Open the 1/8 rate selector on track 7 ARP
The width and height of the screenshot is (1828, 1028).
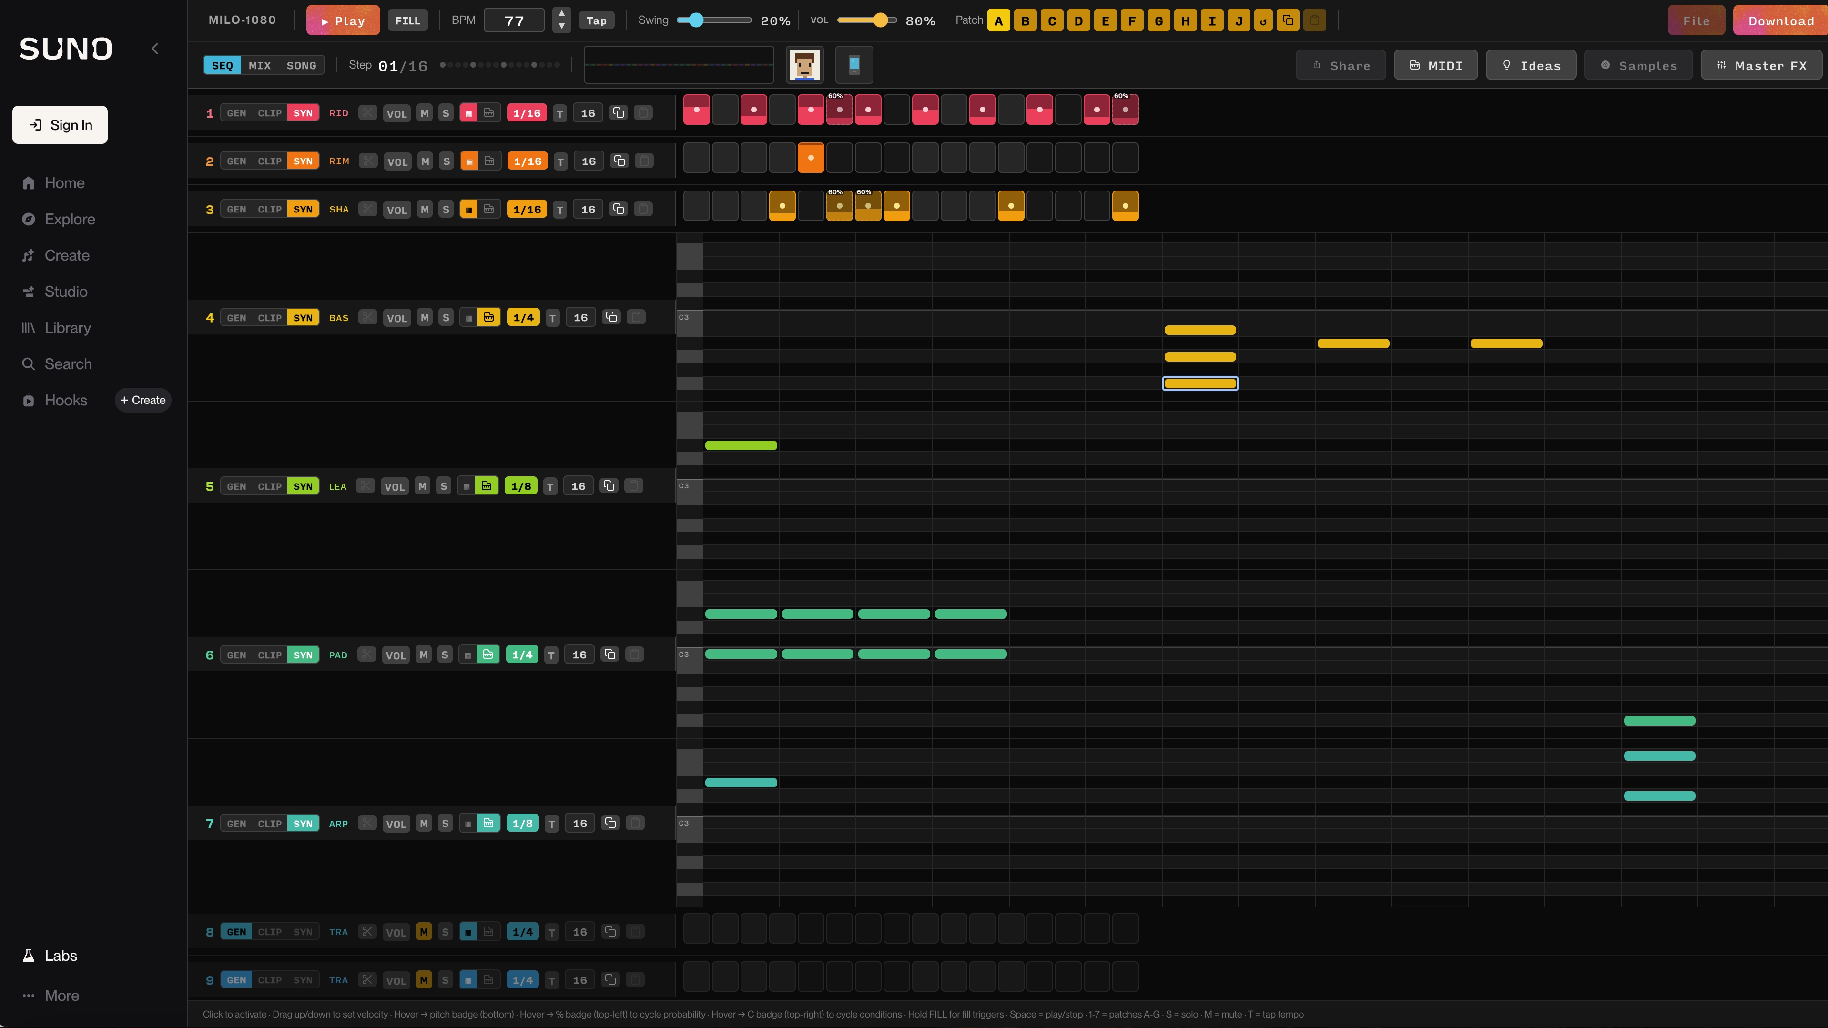522,824
